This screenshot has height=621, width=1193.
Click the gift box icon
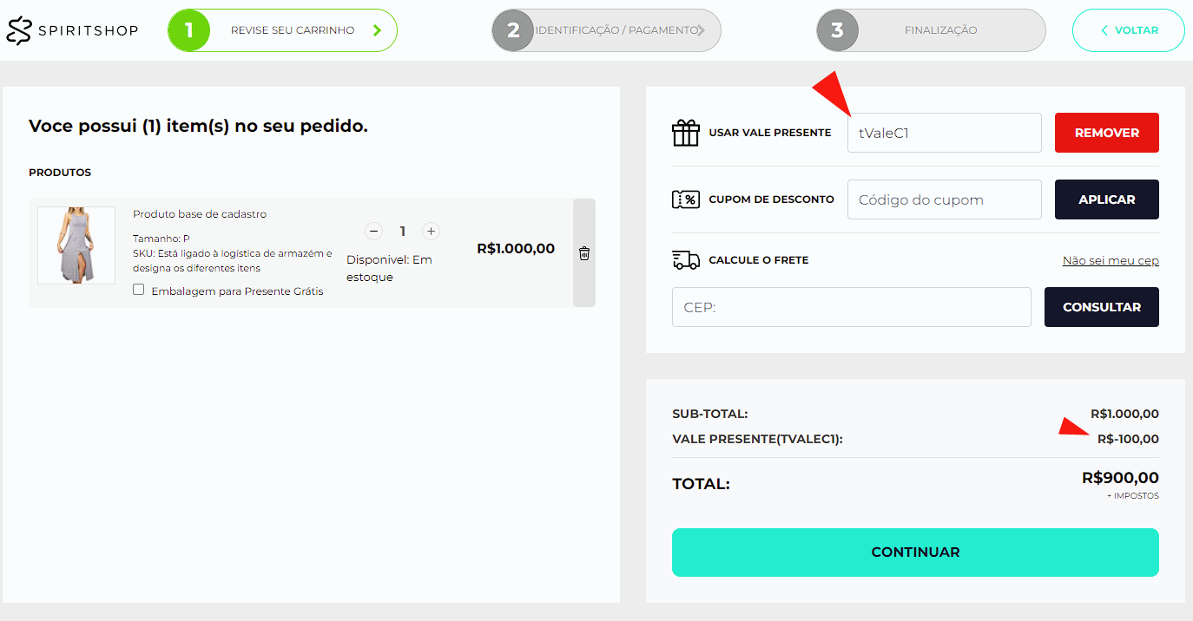click(x=686, y=133)
